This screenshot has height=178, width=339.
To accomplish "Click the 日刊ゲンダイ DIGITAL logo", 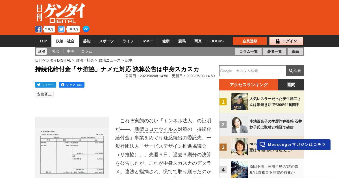I will (60, 13).
